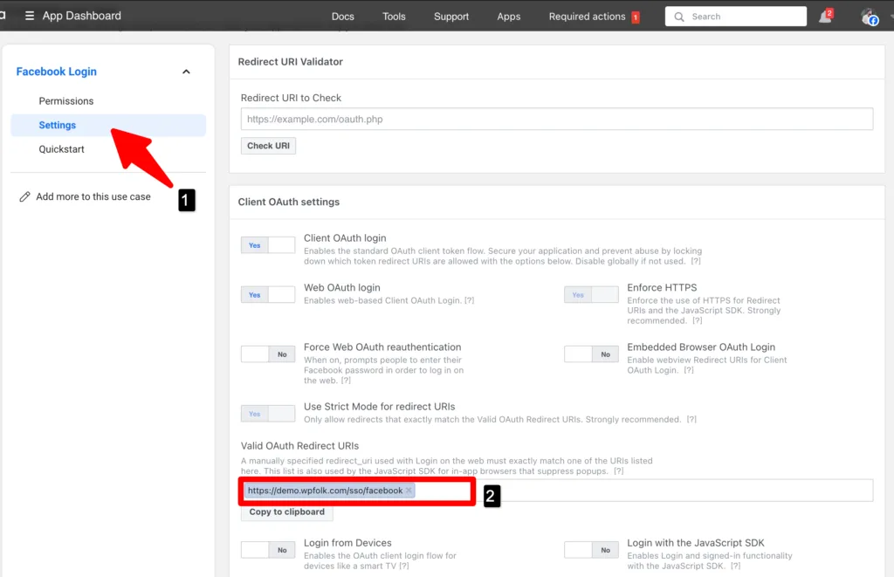Screen dimensions: 894x577
Task: Open the help [?] for Client OAuth login
Action: coord(696,261)
